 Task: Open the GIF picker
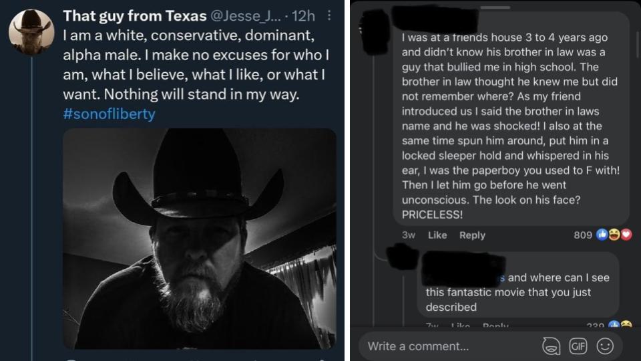click(x=578, y=346)
